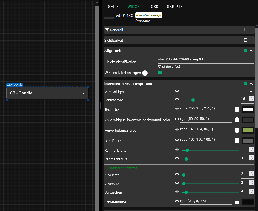Click the info icon beside Wert im Label anzeigen
The width and height of the screenshot is (258, 211).
pyautogui.click(x=145, y=73)
